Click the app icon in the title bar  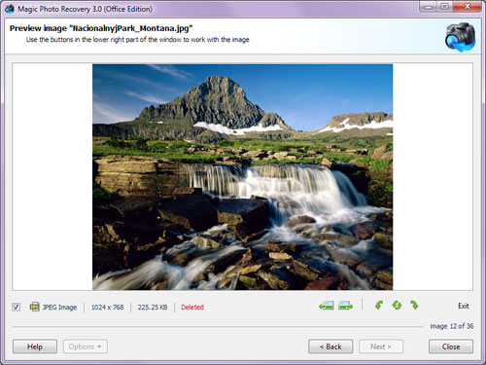point(10,9)
